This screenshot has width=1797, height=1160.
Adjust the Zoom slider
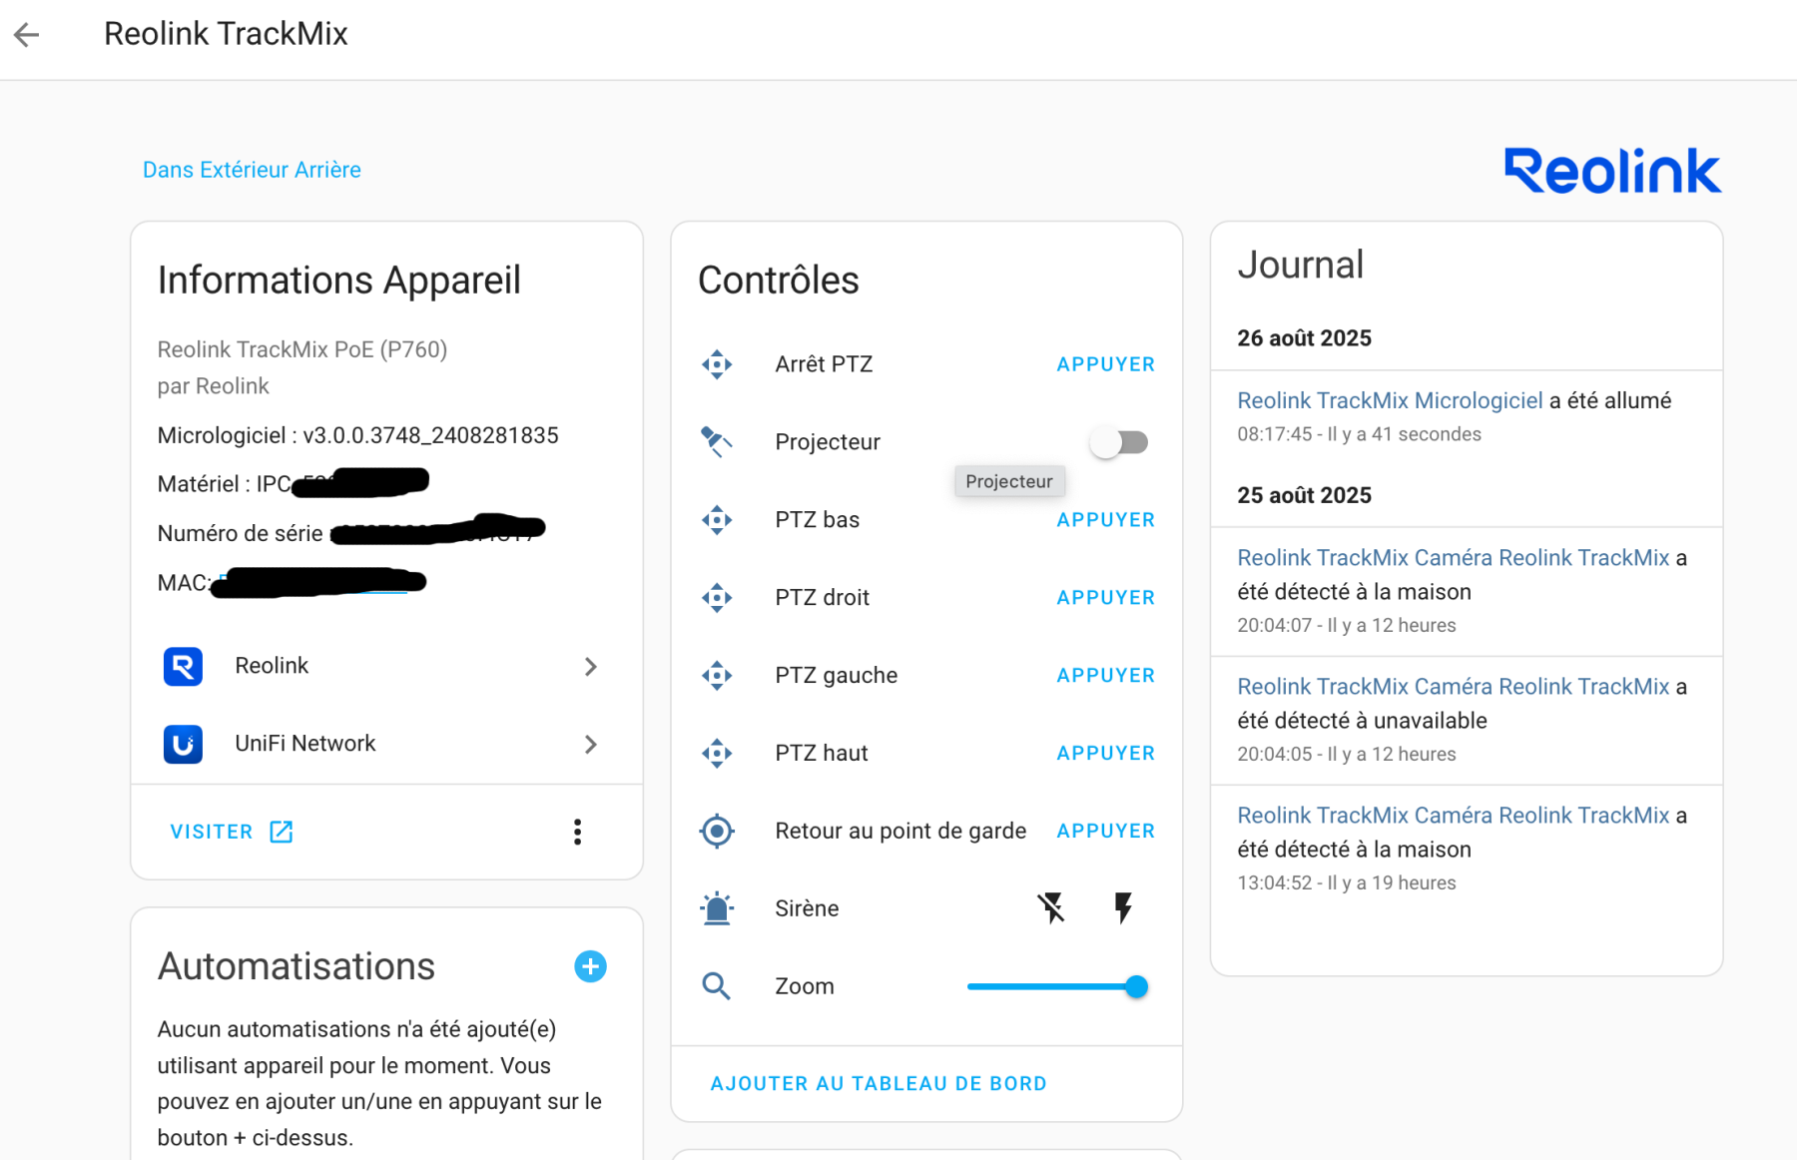pyautogui.click(x=1056, y=986)
